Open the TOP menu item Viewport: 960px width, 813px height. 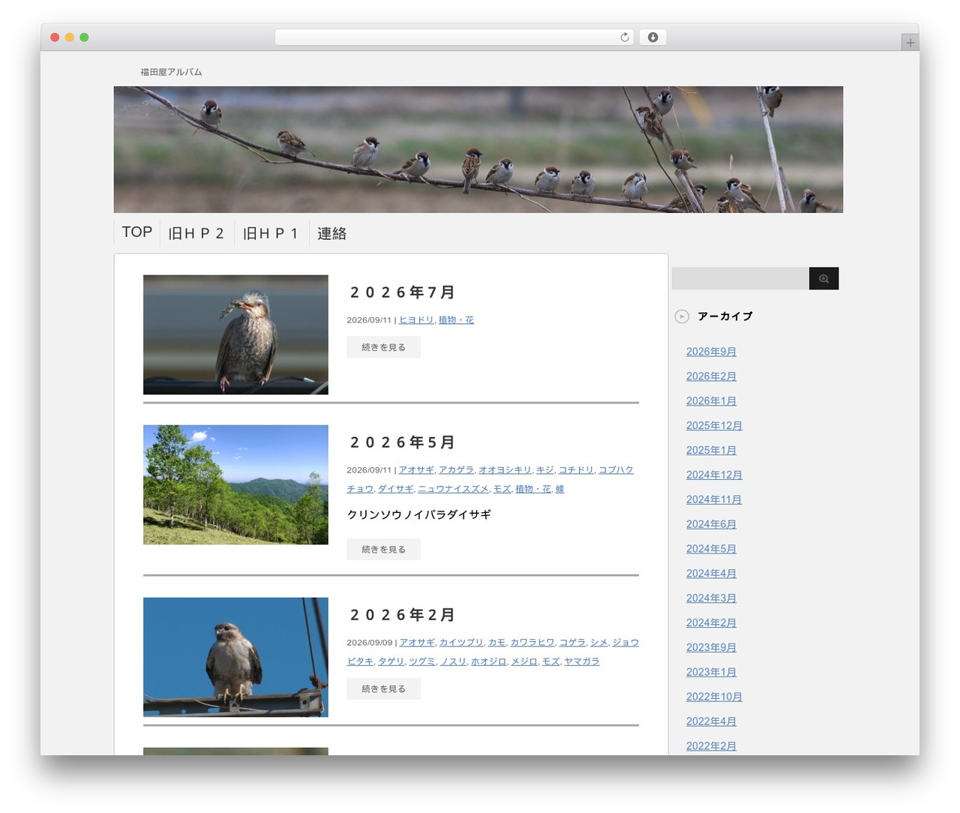(x=137, y=232)
